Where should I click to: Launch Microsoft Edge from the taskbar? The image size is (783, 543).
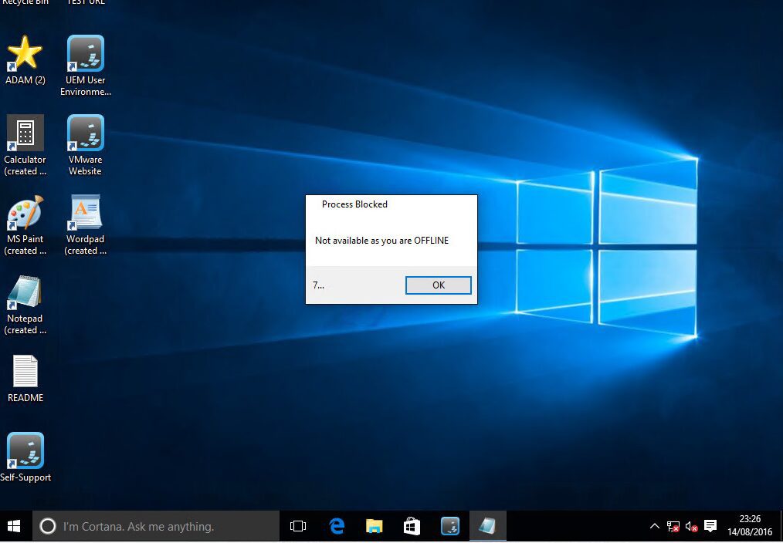[x=337, y=526]
